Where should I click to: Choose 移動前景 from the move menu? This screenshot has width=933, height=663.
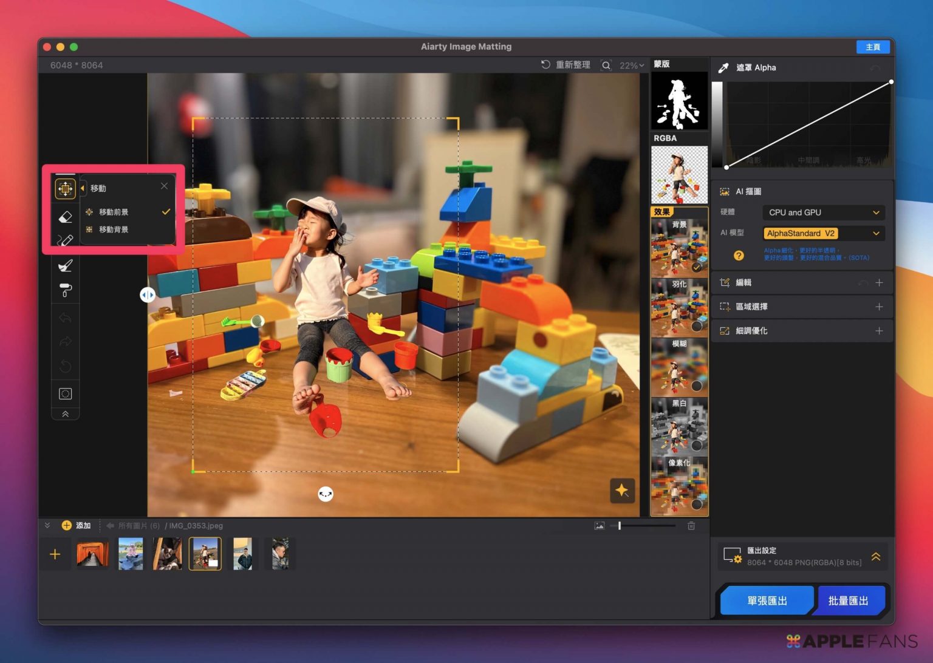(114, 212)
